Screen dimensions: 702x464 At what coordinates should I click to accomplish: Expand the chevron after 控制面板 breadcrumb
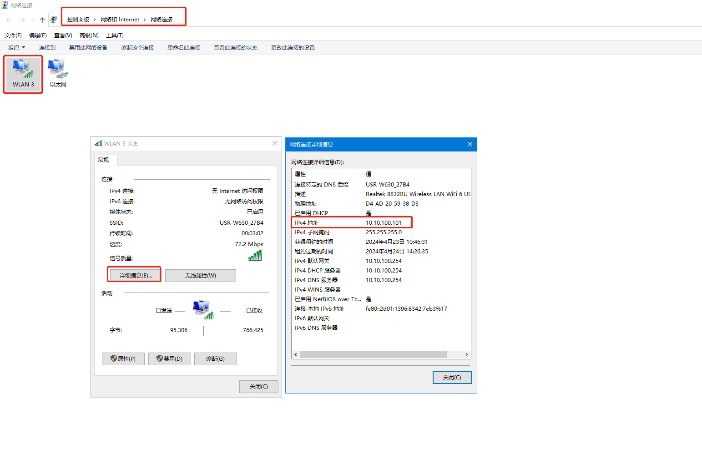pyautogui.click(x=95, y=20)
